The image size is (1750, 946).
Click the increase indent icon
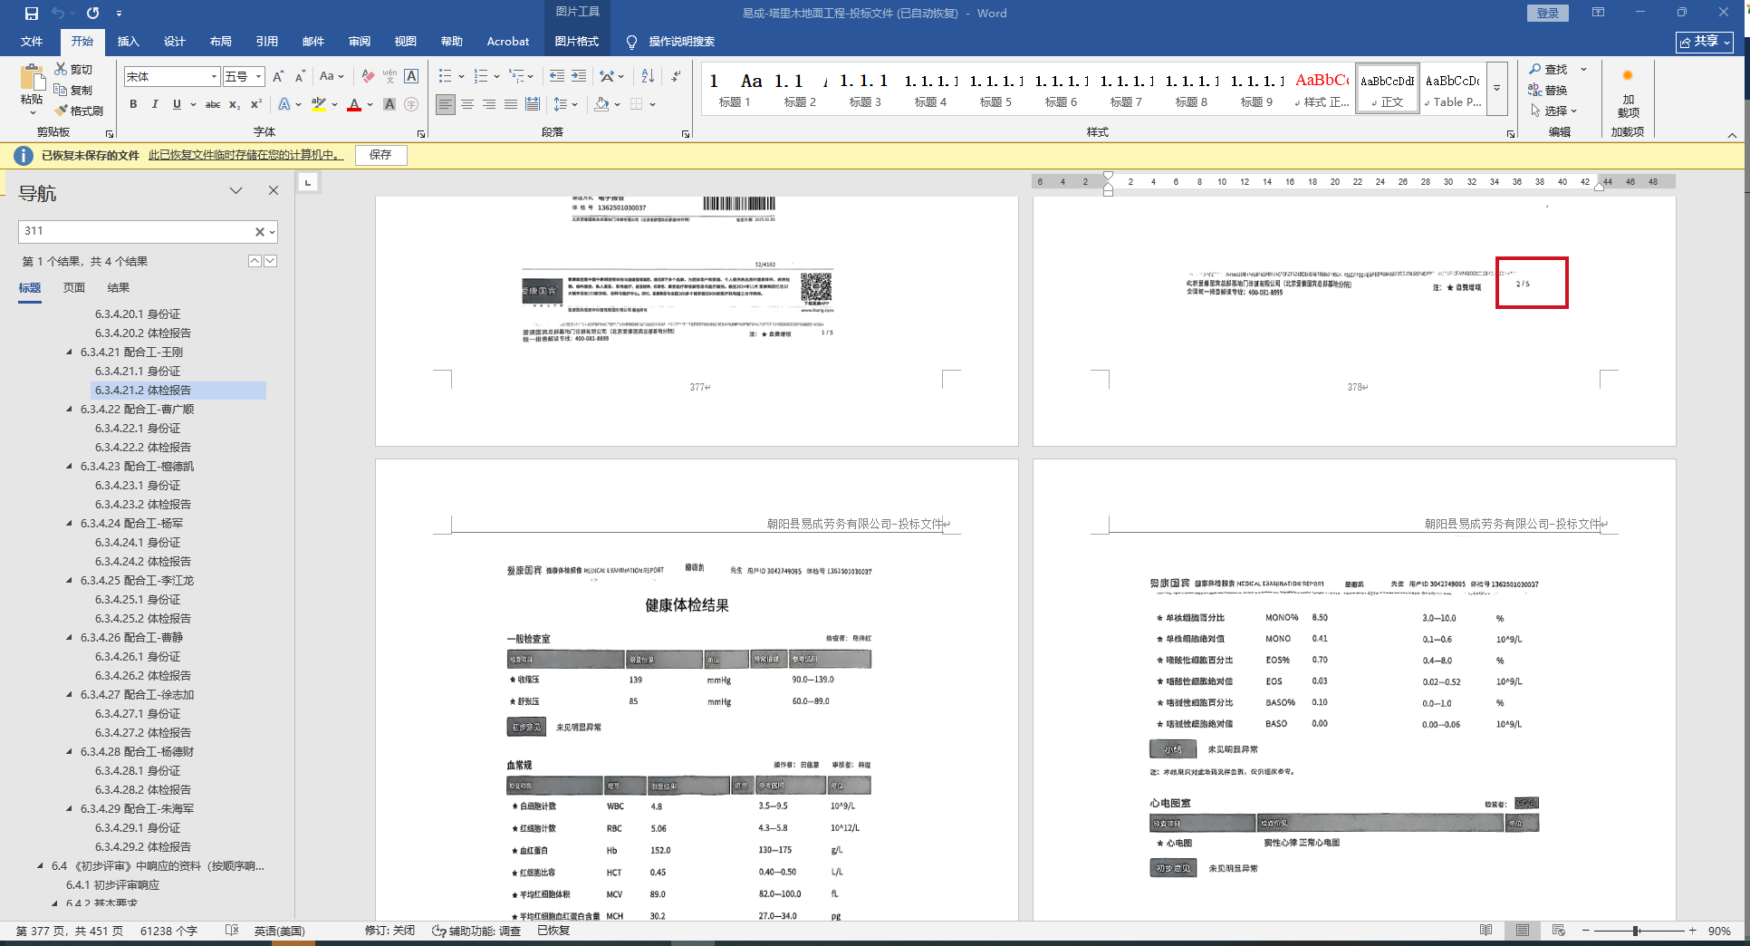[579, 76]
